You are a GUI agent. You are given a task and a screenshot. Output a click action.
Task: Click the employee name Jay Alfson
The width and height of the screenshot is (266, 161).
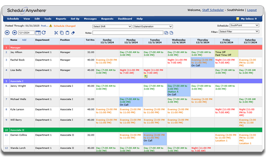[x=16, y=52]
